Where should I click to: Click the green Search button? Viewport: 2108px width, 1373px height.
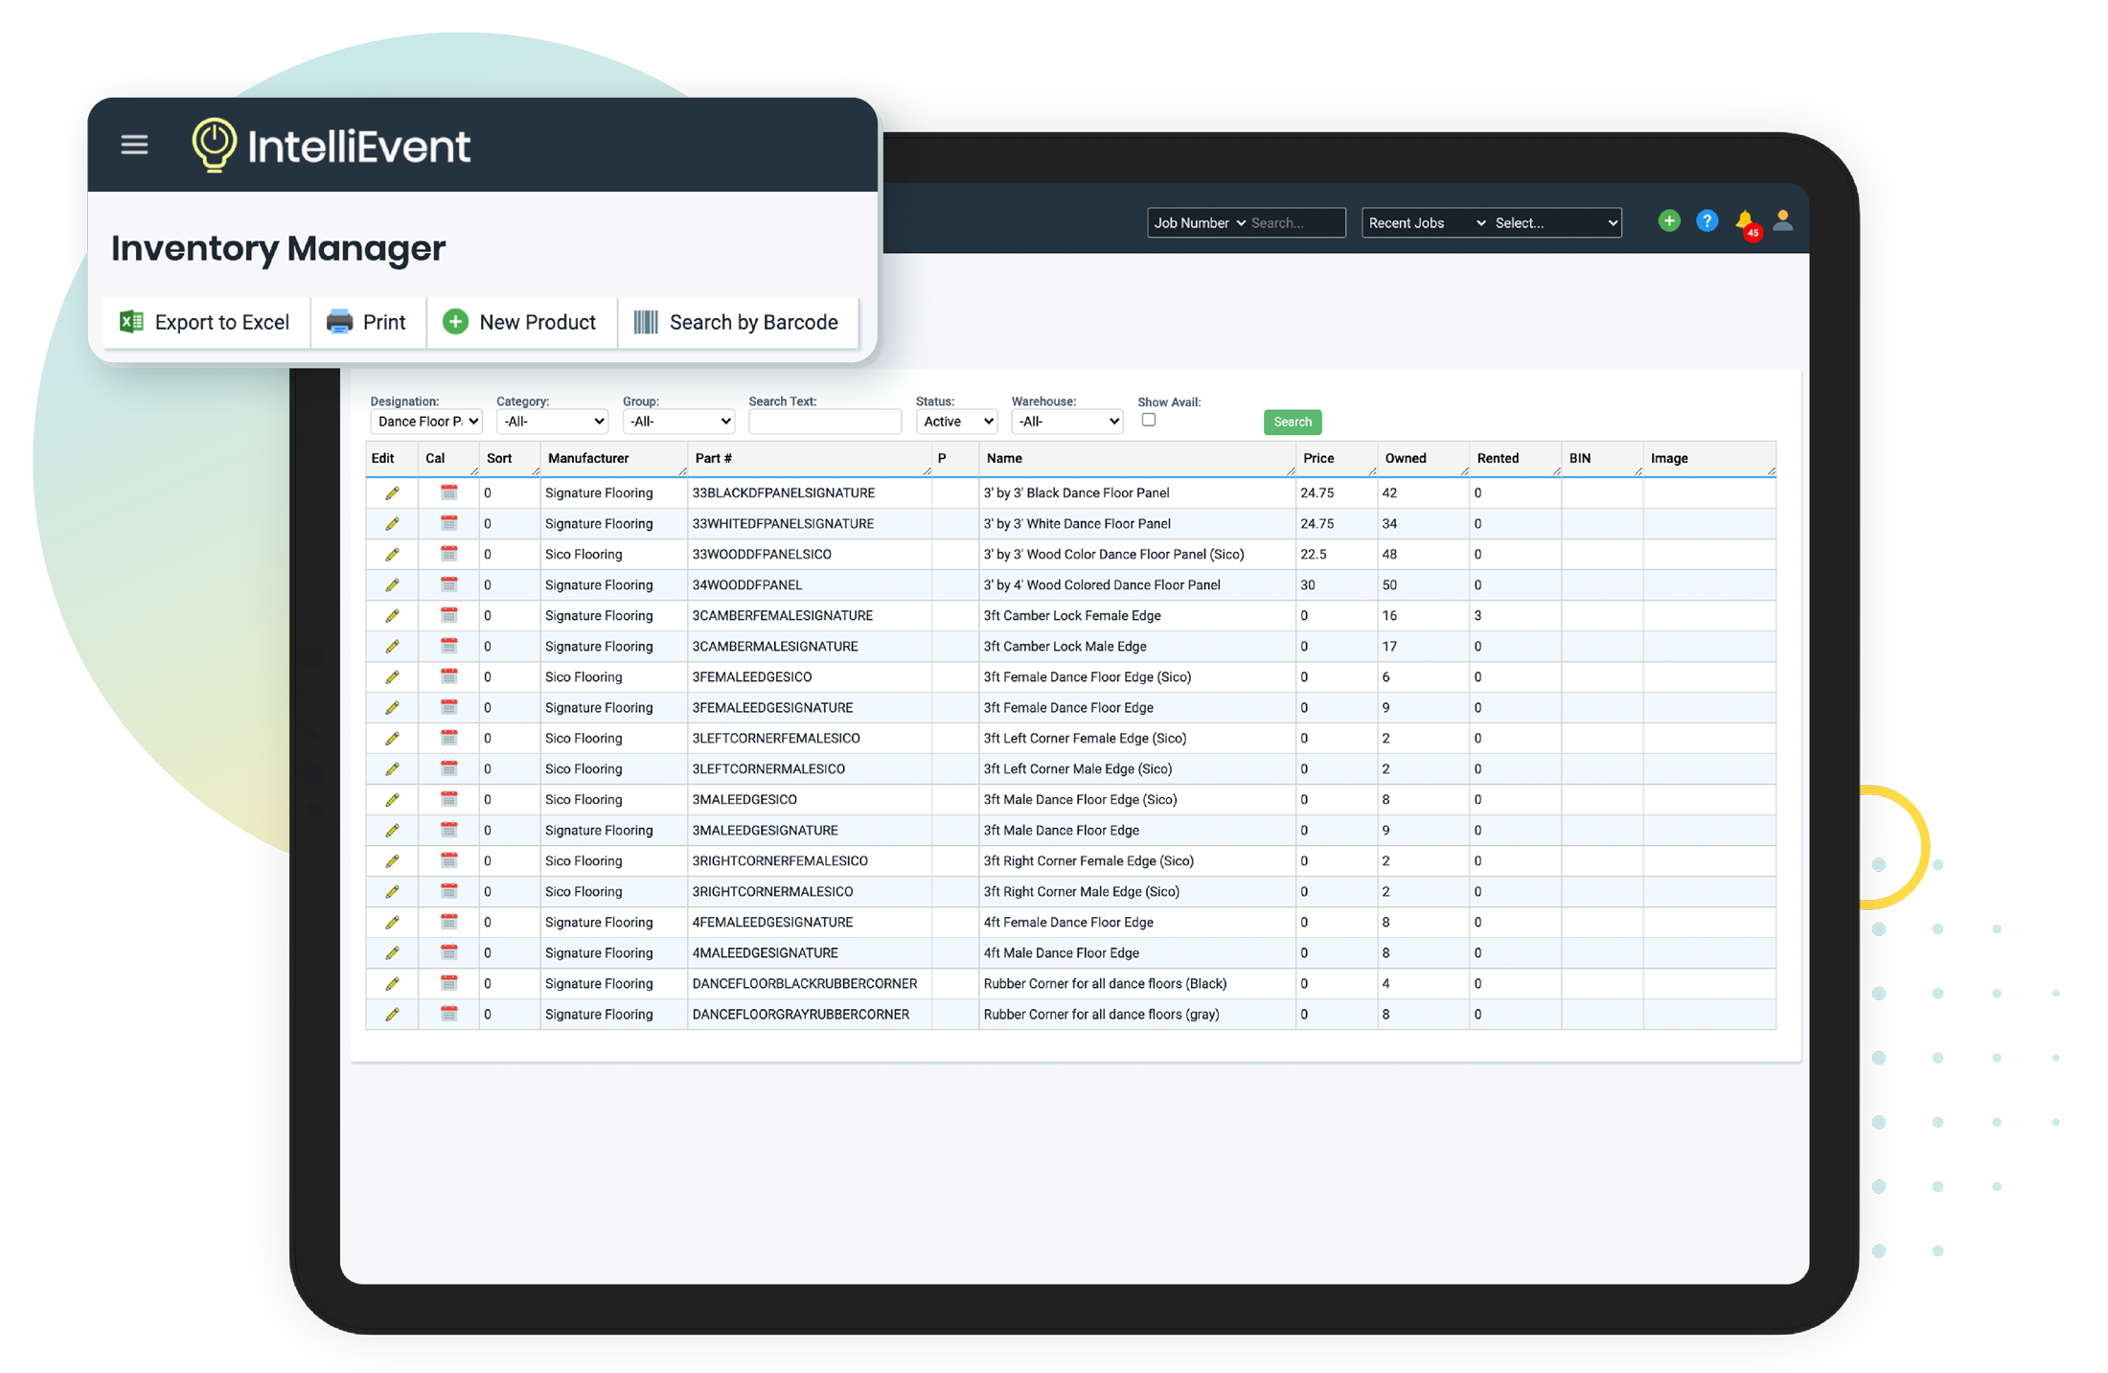(1293, 422)
